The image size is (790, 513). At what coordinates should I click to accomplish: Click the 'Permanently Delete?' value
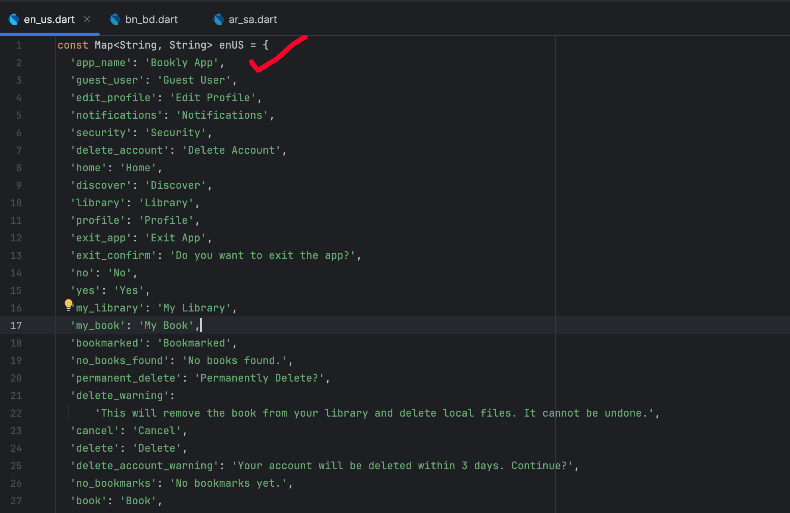[259, 378]
